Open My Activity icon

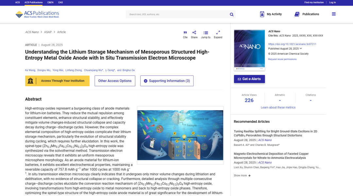pos(262,14)
